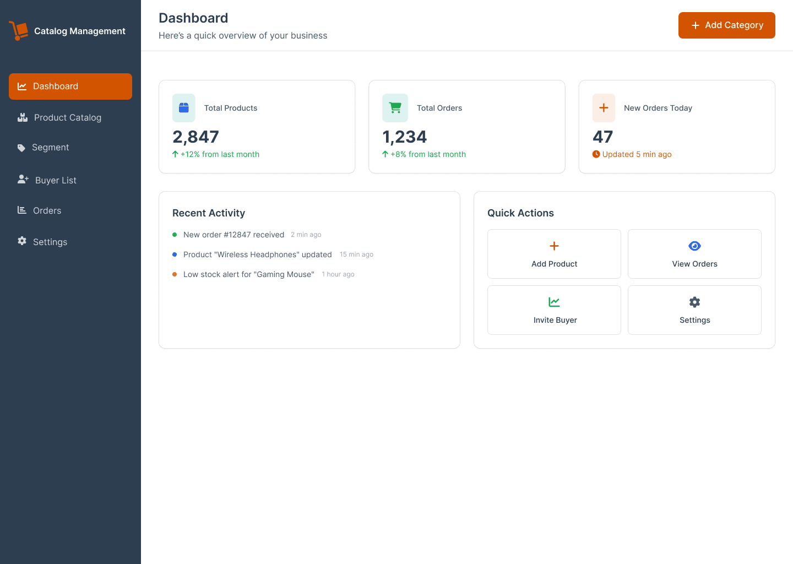Image resolution: width=793 pixels, height=564 pixels.
Task: Click the green Total Orders cart icon
Action: [x=395, y=108]
